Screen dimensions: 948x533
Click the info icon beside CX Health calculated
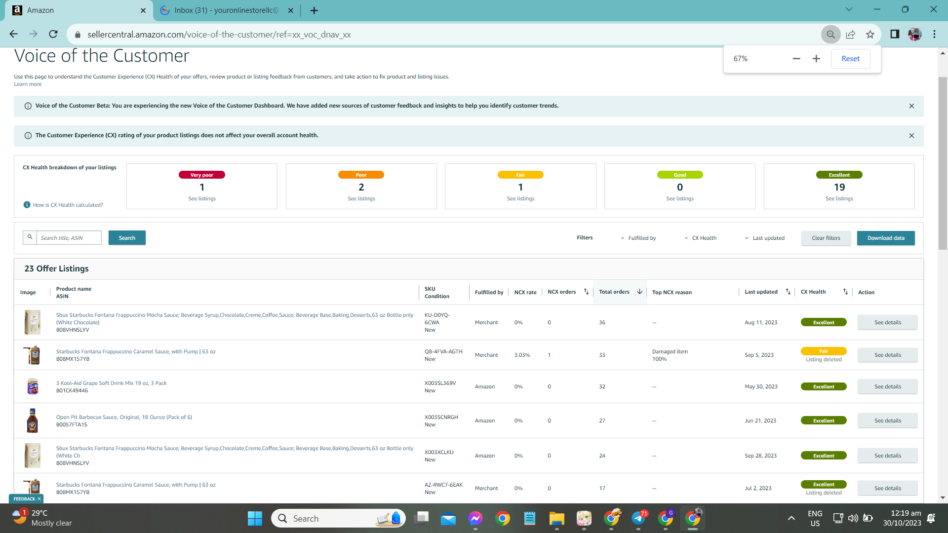[27, 205]
